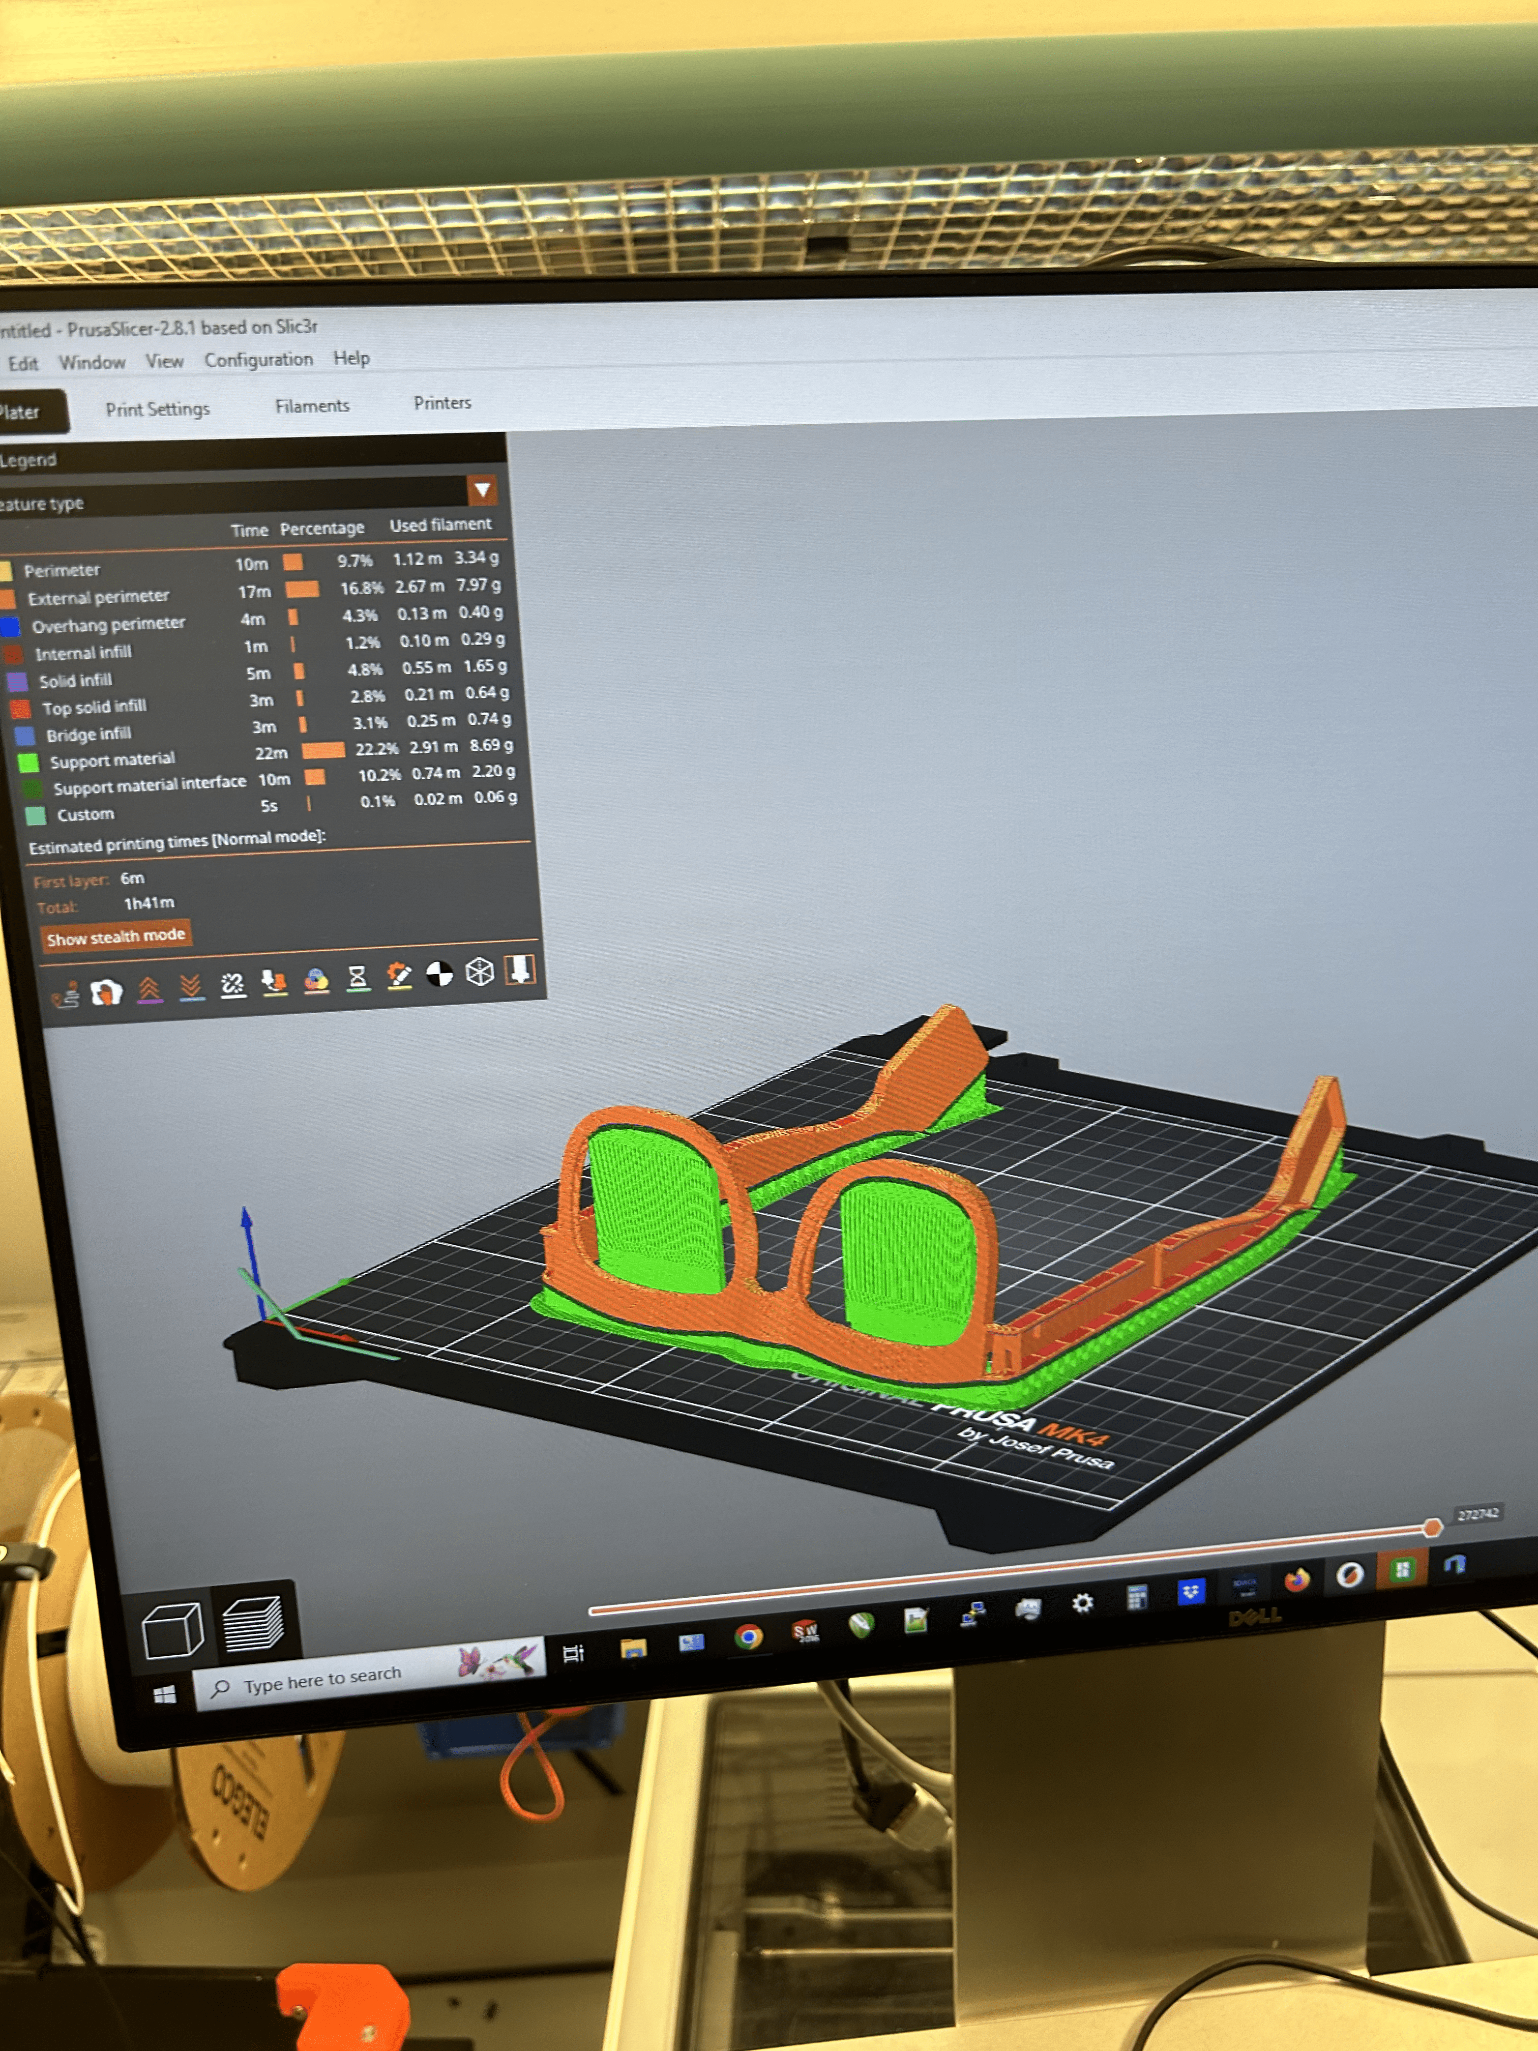Toggle Shells wireframe cube icon
The height and width of the screenshot is (2051, 1538).
tap(479, 972)
